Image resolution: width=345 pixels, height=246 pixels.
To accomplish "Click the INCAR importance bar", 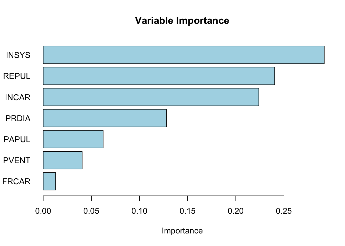I will point(151,97).
